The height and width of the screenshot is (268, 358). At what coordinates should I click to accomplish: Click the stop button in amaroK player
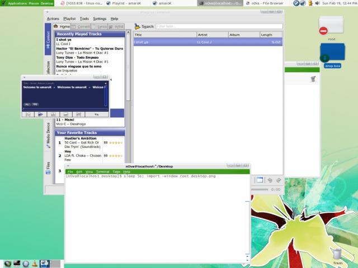pyautogui.click(x=66, y=114)
